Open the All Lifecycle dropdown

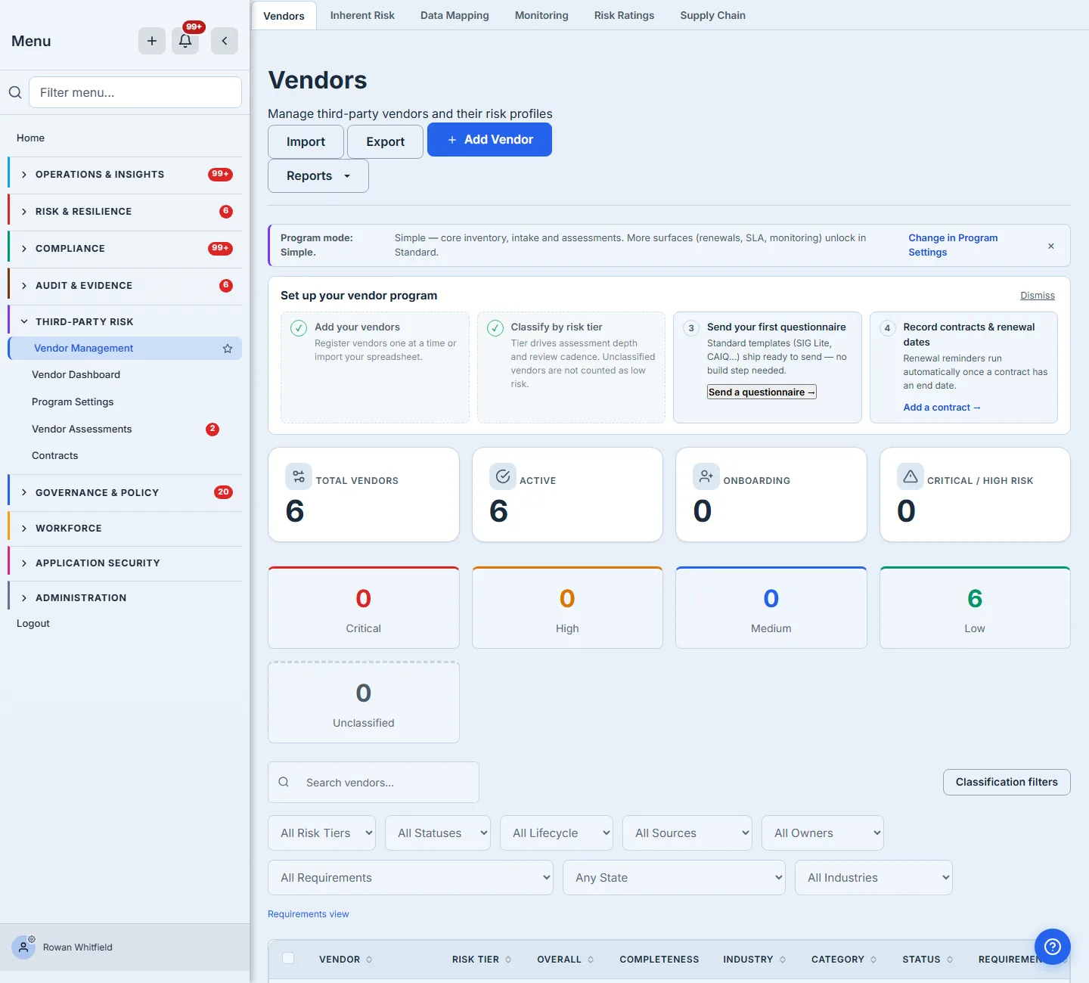[557, 833]
